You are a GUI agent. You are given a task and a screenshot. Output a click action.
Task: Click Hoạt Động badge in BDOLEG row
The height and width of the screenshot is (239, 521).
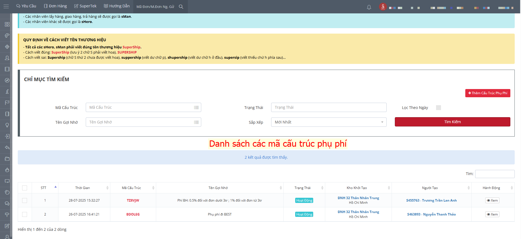point(304,214)
